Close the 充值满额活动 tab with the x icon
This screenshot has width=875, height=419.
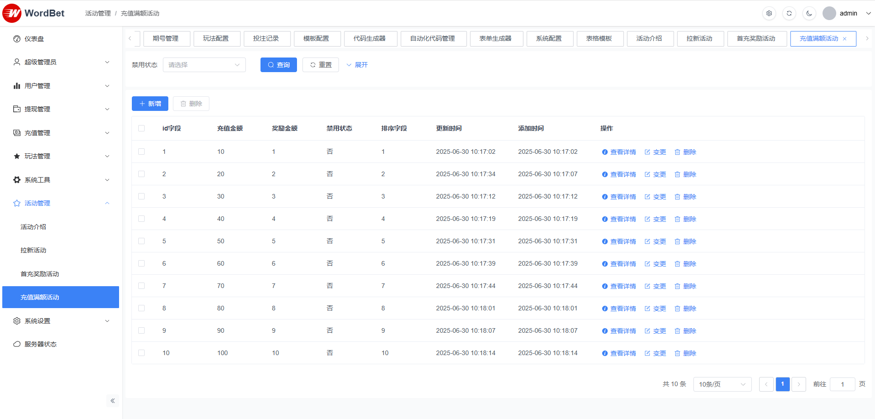[845, 39]
